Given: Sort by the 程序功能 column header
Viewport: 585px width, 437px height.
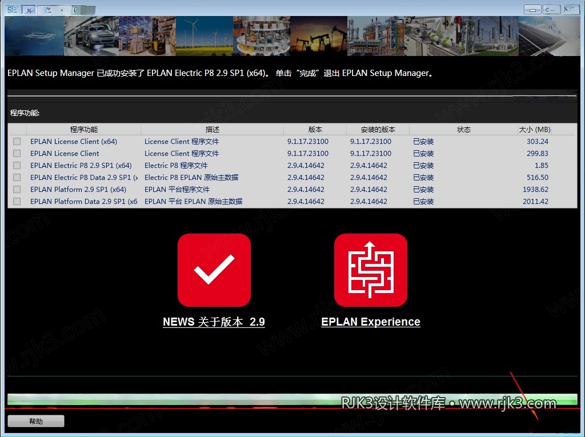Looking at the screenshot, I should (83, 130).
